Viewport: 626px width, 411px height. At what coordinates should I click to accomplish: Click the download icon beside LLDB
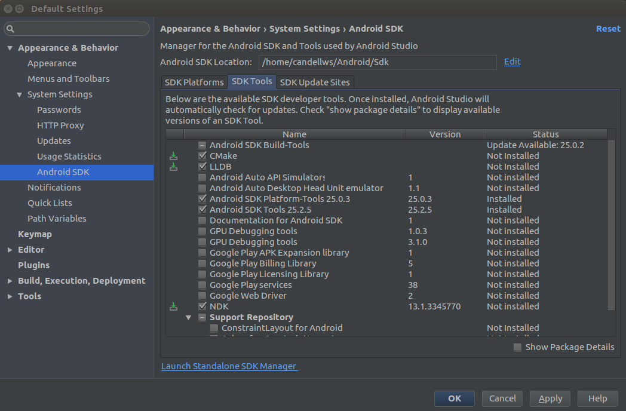[x=173, y=167]
